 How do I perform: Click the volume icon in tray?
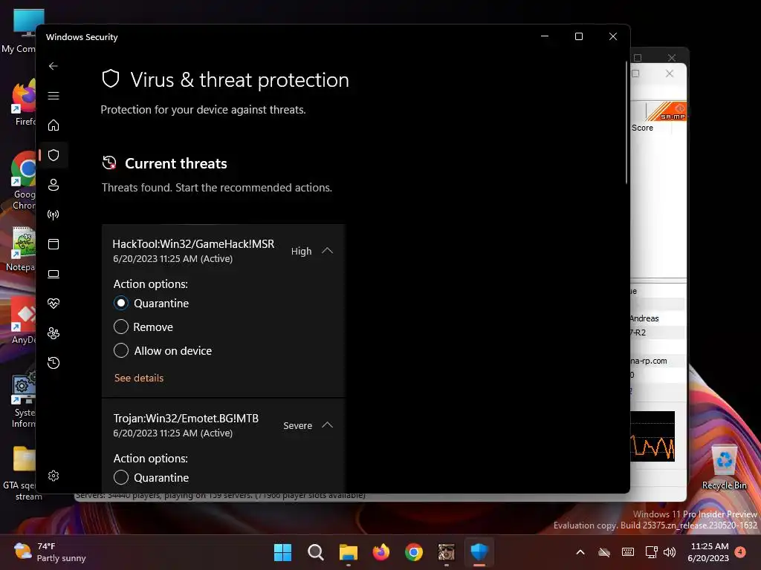[x=670, y=552]
